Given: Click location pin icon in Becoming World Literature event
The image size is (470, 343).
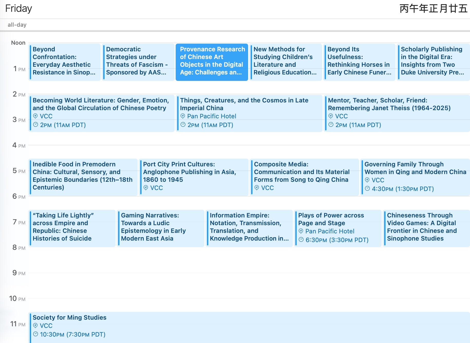Looking at the screenshot, I should (35, 116).
